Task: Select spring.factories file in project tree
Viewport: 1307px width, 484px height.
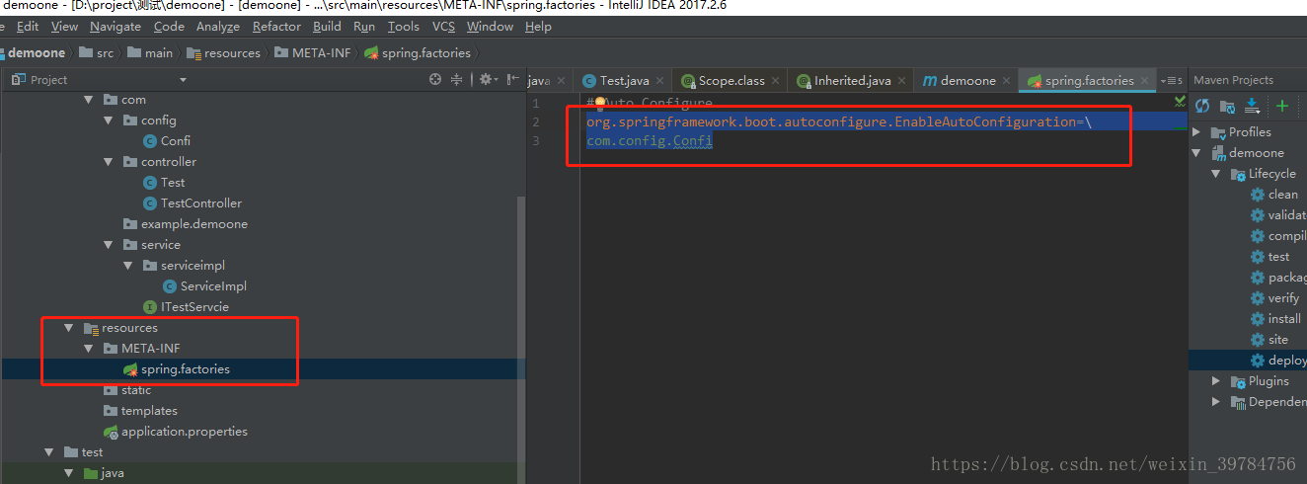Action: click(x=185, y=369)
